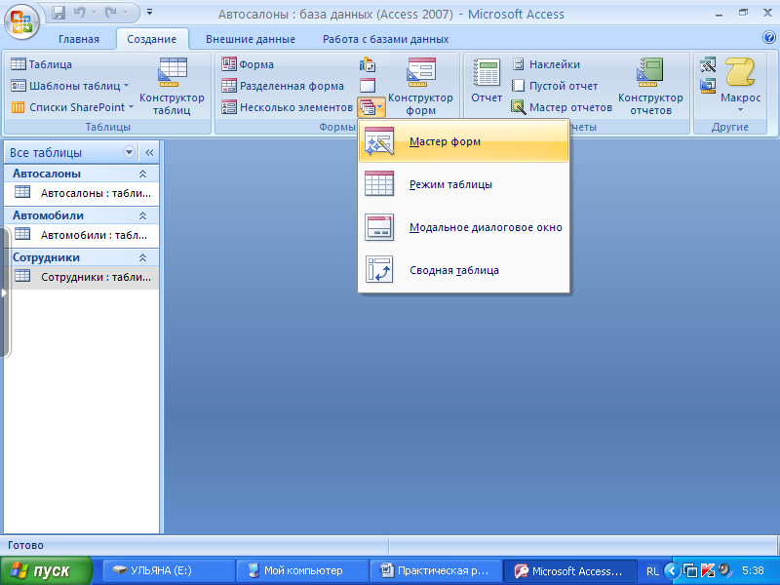Open the Работа с базами данных tab

coord(385,39)
